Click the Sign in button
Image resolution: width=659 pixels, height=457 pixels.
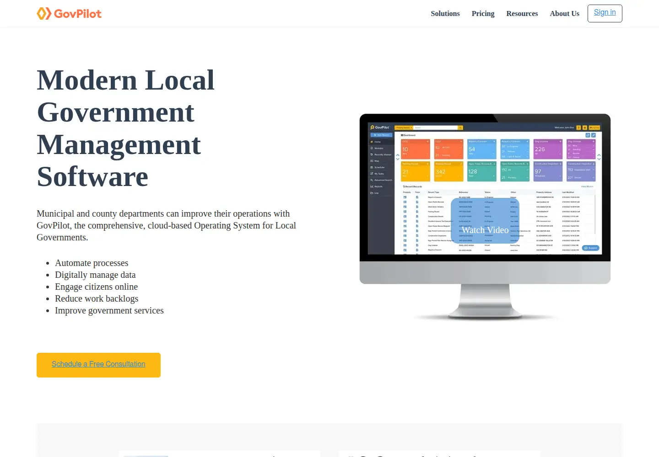[605, 13]
